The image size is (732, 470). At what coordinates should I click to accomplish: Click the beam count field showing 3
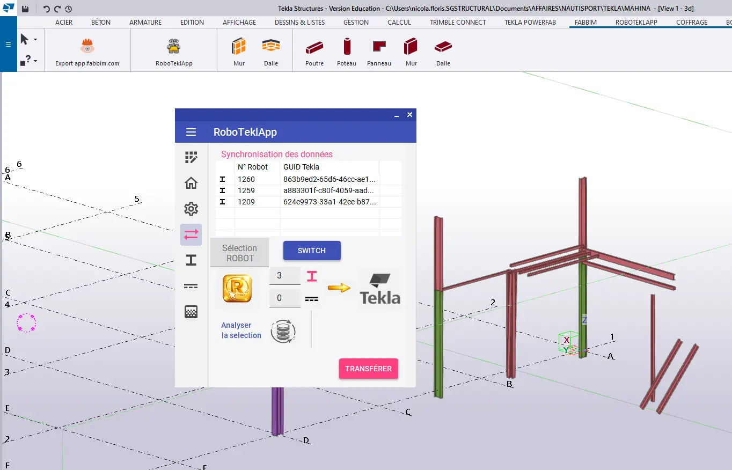tap(284, 276)
